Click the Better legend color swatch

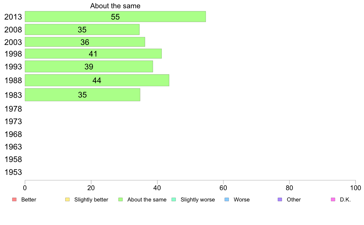(14, 200)
